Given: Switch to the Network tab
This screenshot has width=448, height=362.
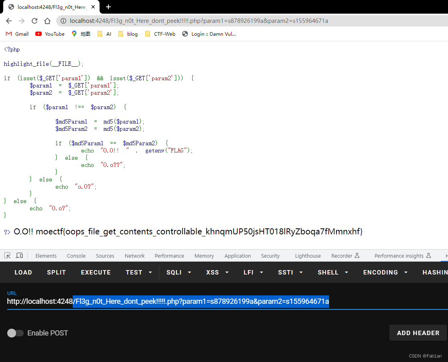Looking at the screenshot, I should click(134, 256).
